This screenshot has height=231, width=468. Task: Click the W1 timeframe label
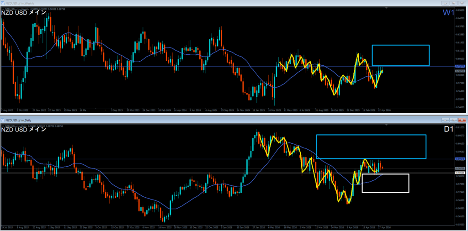[447, 13]
